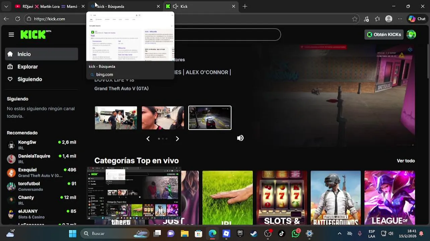This screenshot has width=430, height=241.
Task: Click the browser back arrow
Action: [x=6, y=19]
